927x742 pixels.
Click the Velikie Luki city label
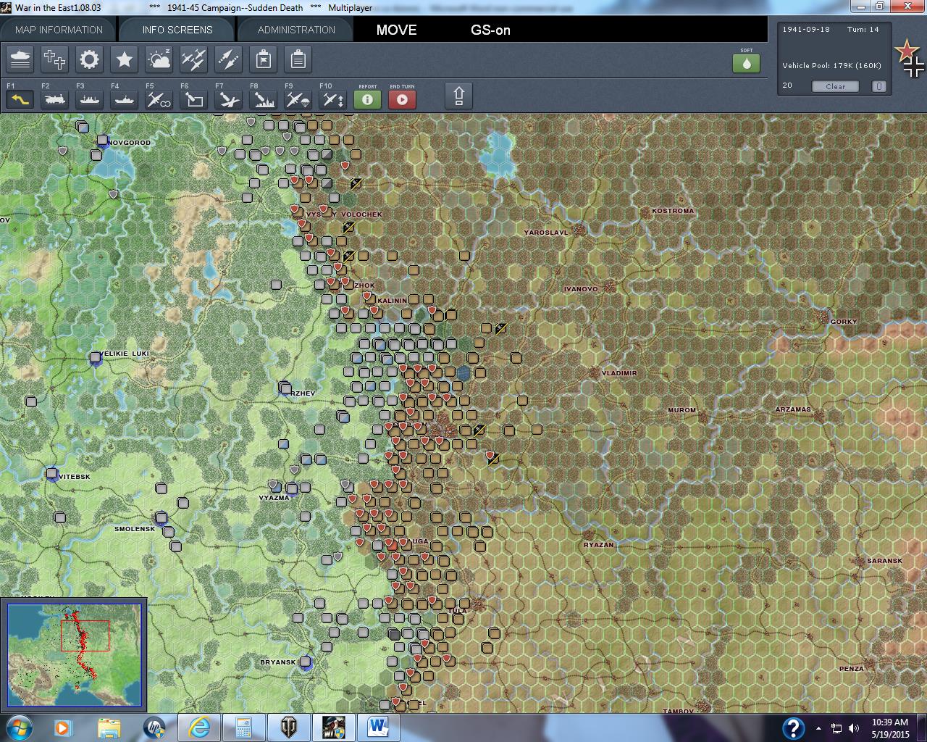coord(124,354)
